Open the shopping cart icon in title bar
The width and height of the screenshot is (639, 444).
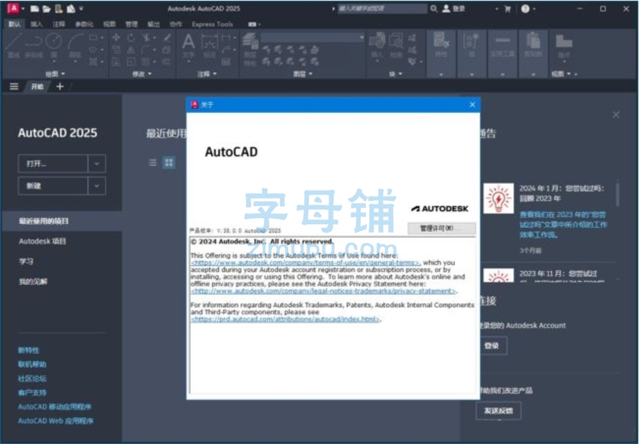[507, 9]
